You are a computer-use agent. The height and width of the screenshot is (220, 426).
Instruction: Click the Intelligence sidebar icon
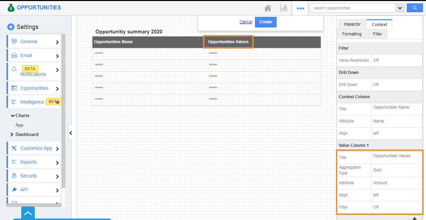[x=14, y=102]
